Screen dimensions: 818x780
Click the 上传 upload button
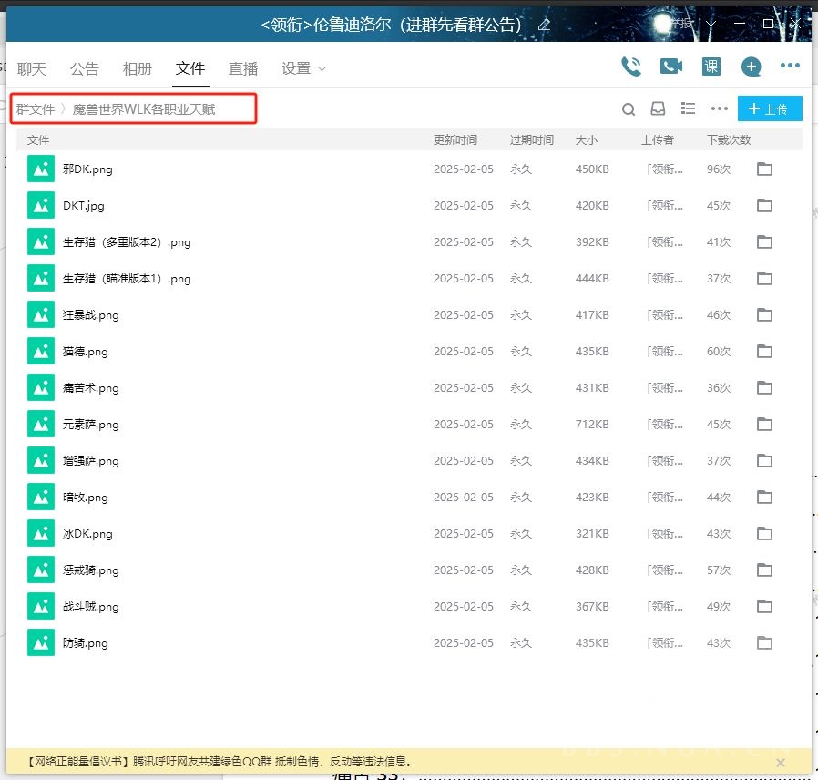tap(770, 108)
